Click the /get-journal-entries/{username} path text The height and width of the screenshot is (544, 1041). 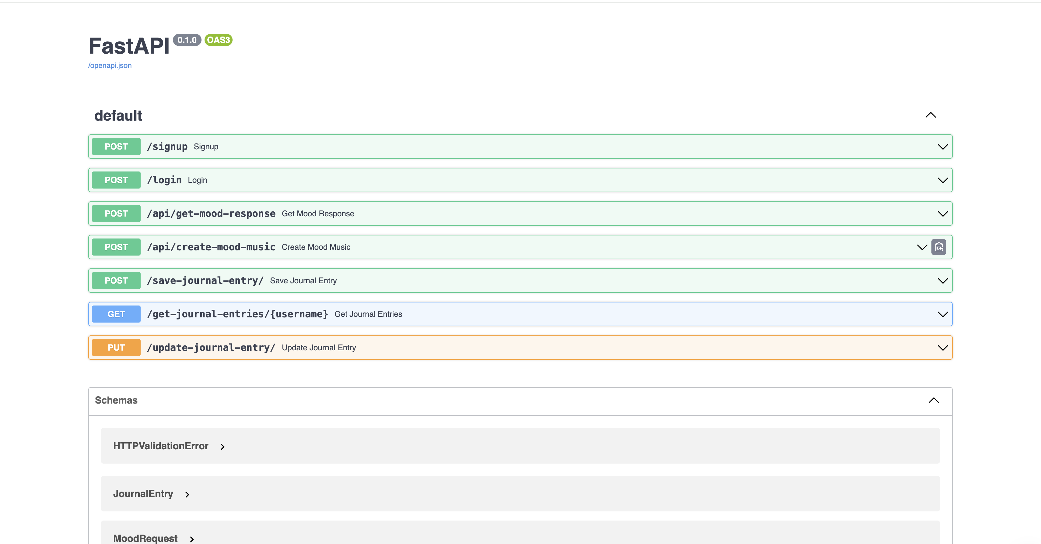tap(237, 314)
